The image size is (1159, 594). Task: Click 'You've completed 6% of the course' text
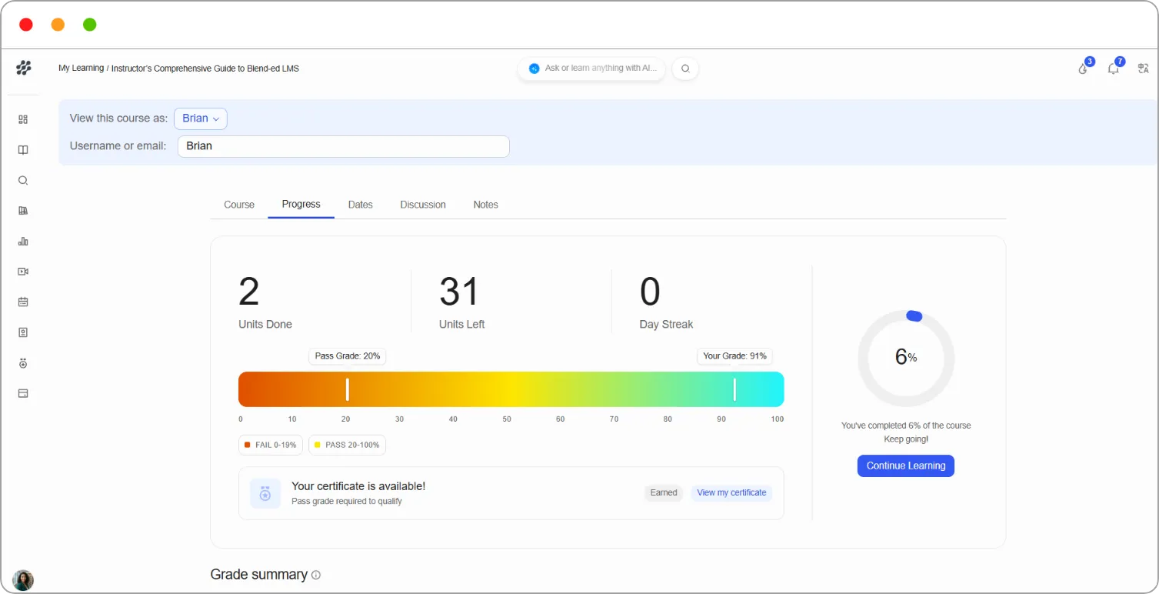click(906, 425)
